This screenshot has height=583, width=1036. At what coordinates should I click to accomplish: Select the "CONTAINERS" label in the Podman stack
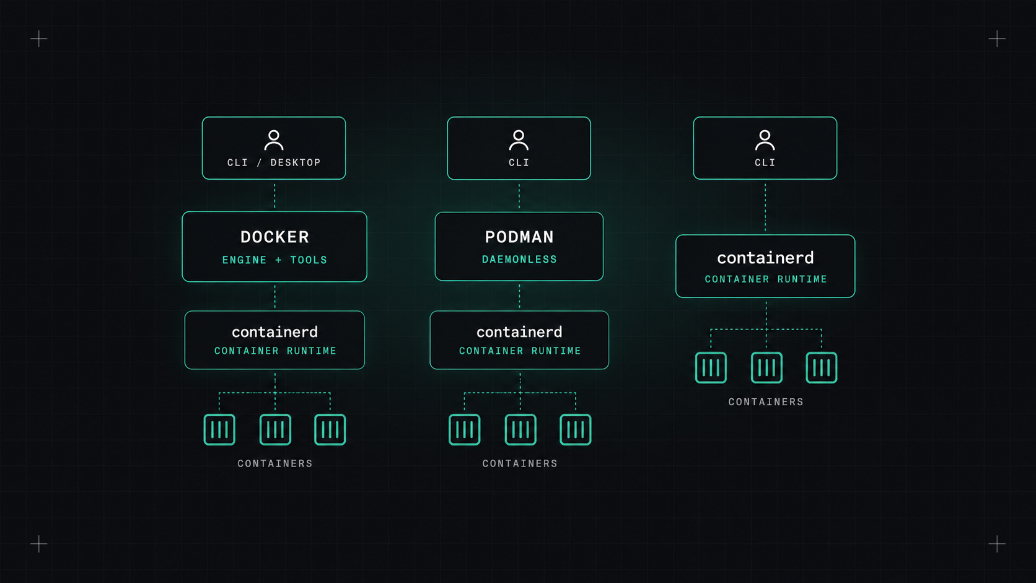tap(520, 463)
